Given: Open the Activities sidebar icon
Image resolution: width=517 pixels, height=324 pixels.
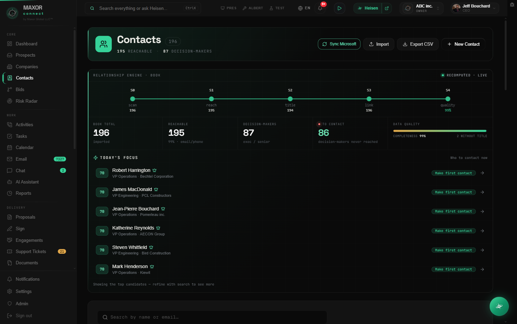Looking at the screenshot, I should tap(10, 124).
